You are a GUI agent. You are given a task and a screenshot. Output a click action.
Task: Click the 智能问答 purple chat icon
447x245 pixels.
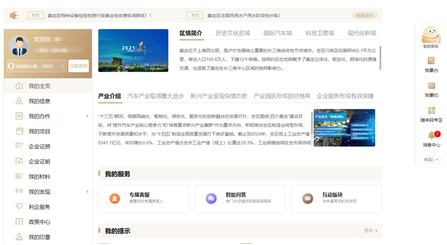tap(211, 198)
